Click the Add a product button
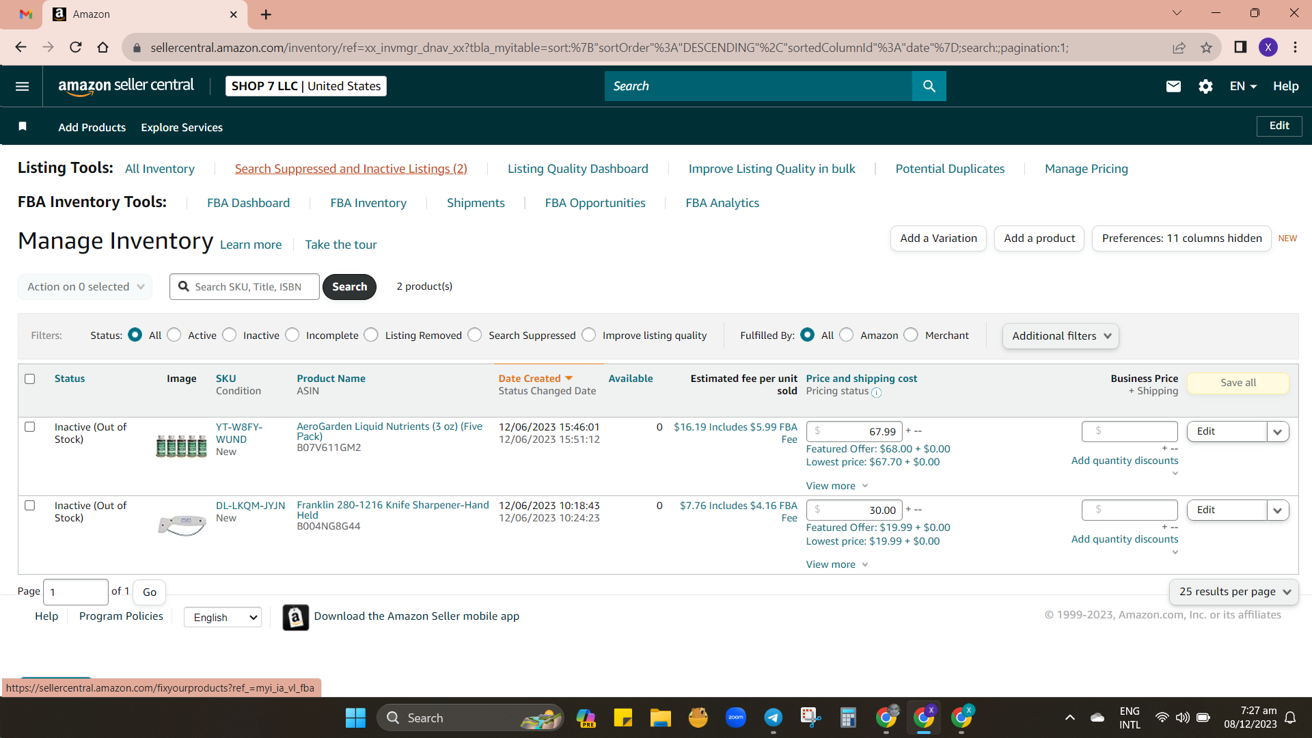Image resolution: width=1312 pixels, height=738 pixels. (x=1039, y=238)
